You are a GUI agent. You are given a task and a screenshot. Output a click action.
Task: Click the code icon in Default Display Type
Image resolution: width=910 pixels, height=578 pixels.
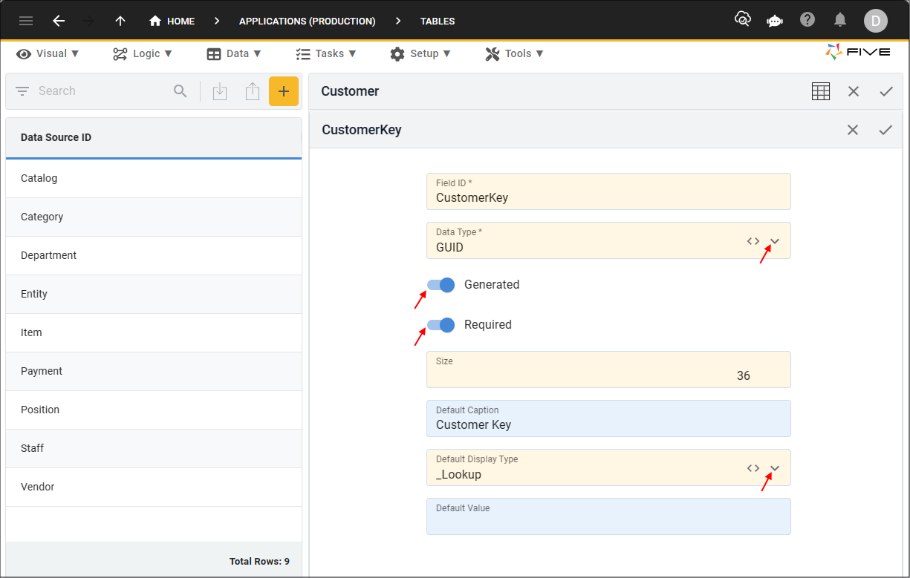coord(753,468)
